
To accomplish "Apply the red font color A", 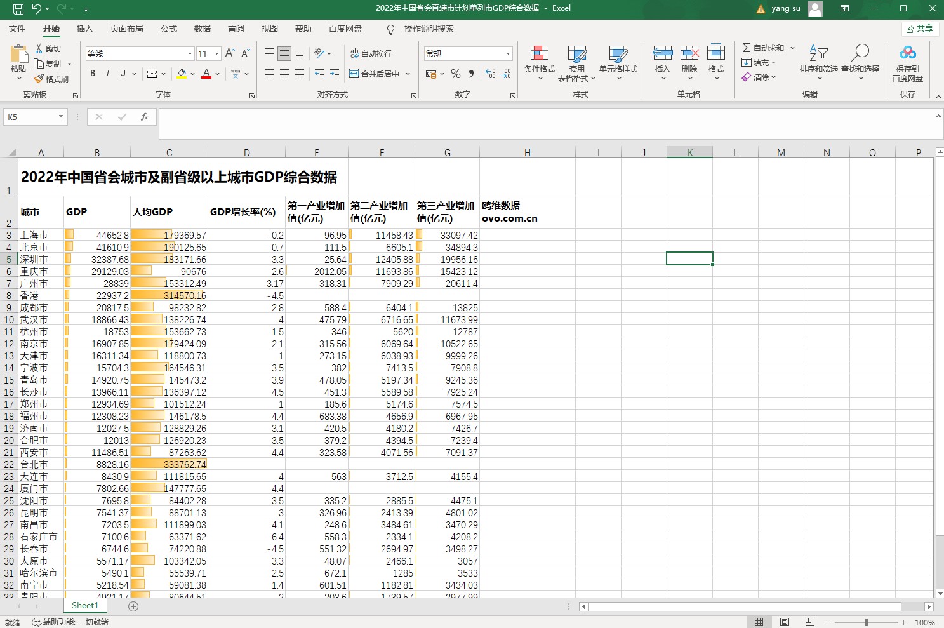I will tap(206, 74).
